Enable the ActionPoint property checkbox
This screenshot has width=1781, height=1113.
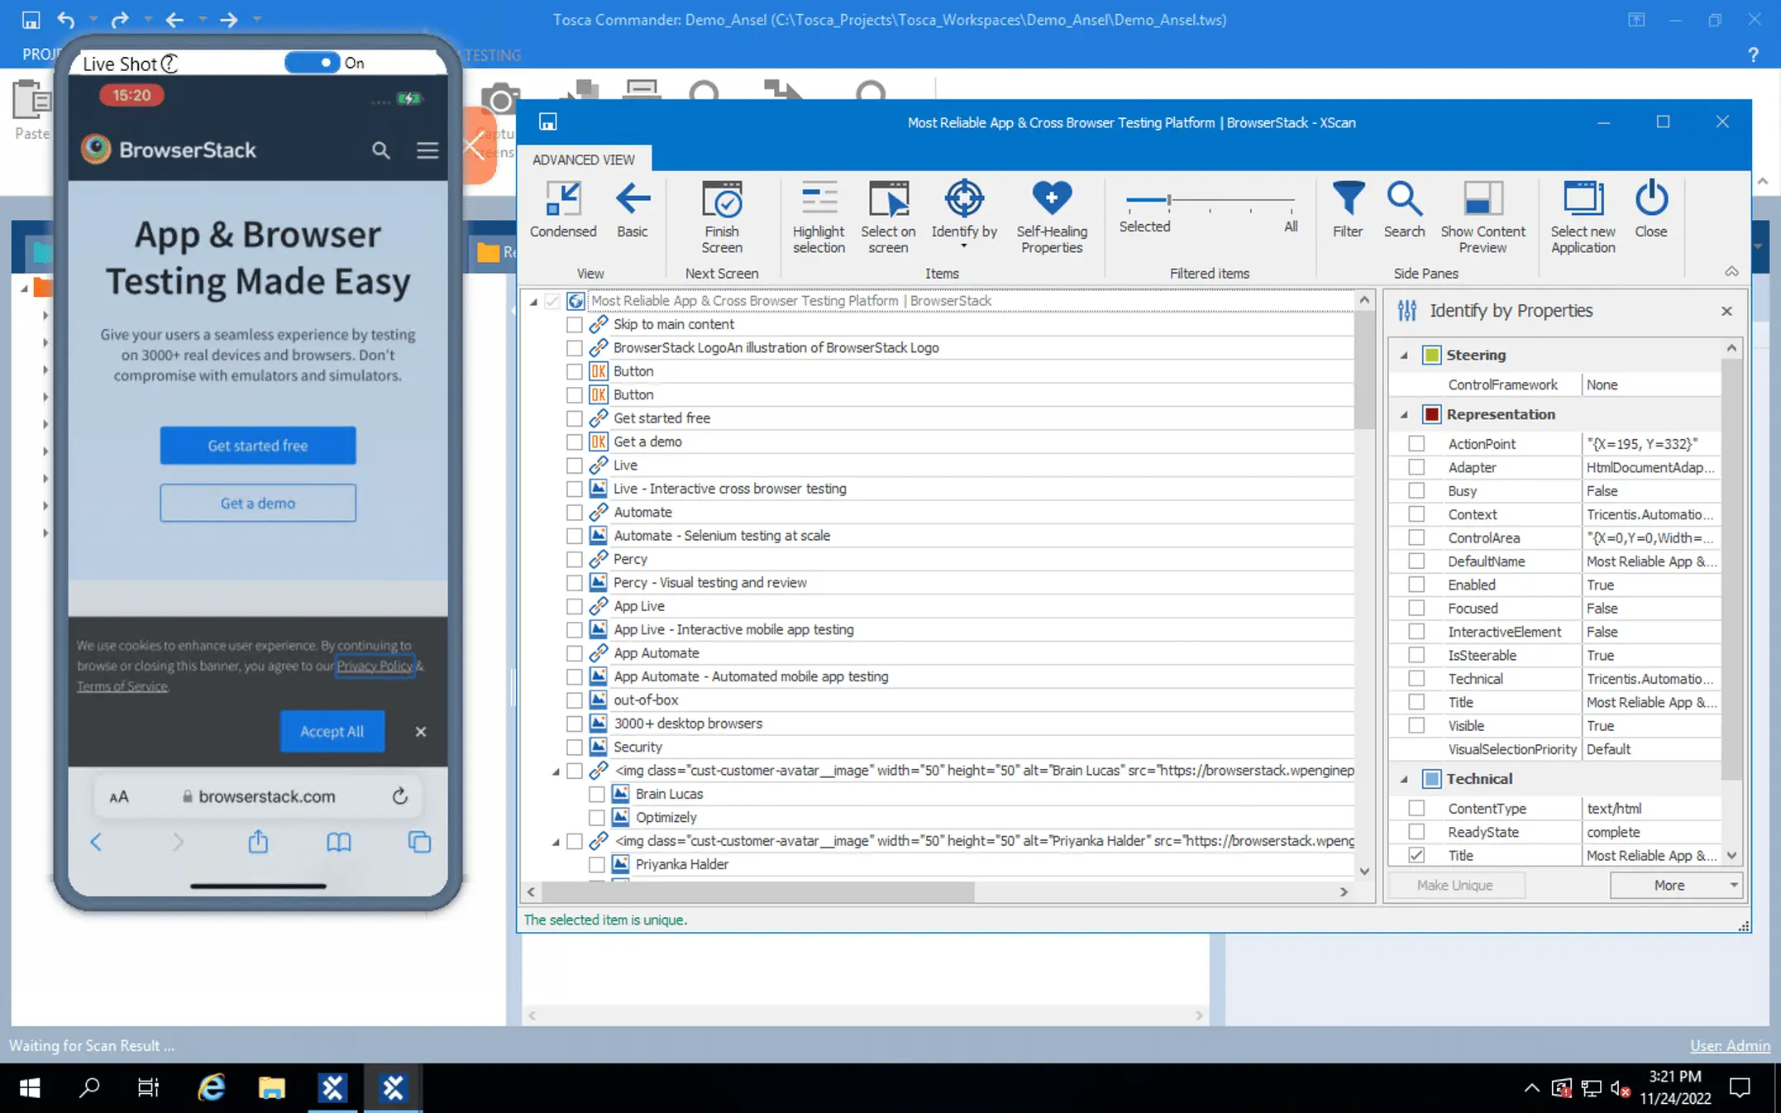point(1416,444)
